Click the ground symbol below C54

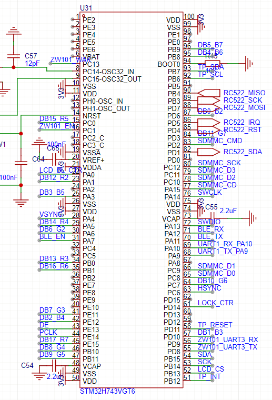(39, 376)
